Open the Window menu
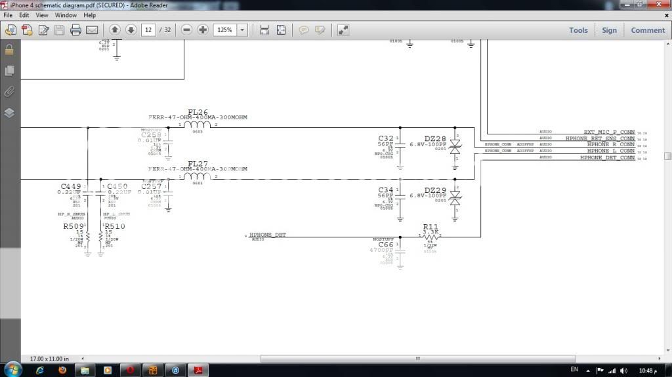This screenshot has height=377, width=672. (x=65, y=14)
